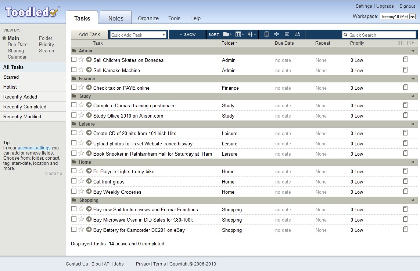Mark Check tax on PAYE online complete
The height and width of the screenshot is (271, 420).
[x=74, y=87]
